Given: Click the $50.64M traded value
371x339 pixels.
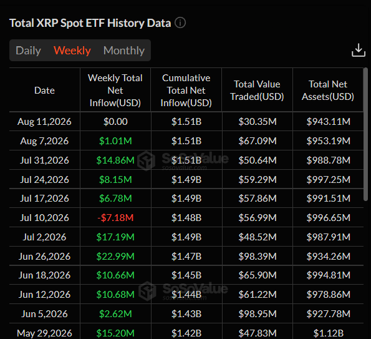Looking at the screenshot, I should (258, 160).
